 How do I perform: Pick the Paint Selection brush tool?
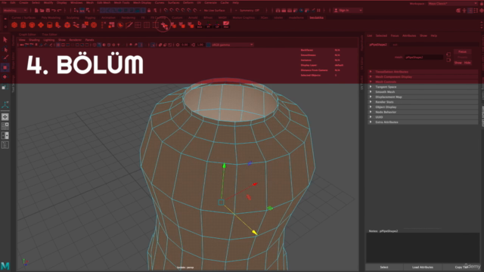click(5, 57)
